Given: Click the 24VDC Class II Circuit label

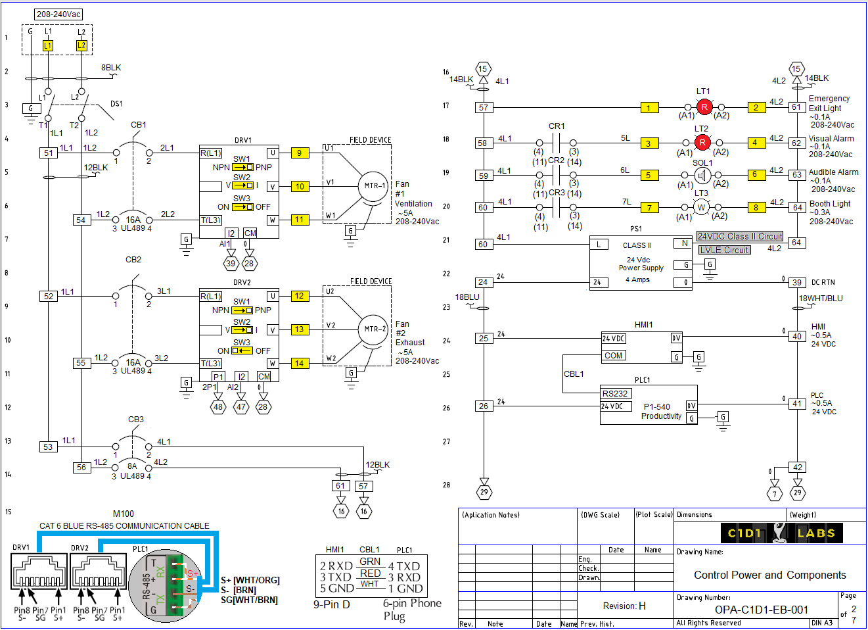Looking at the screenshot, I should click(740, 236).
